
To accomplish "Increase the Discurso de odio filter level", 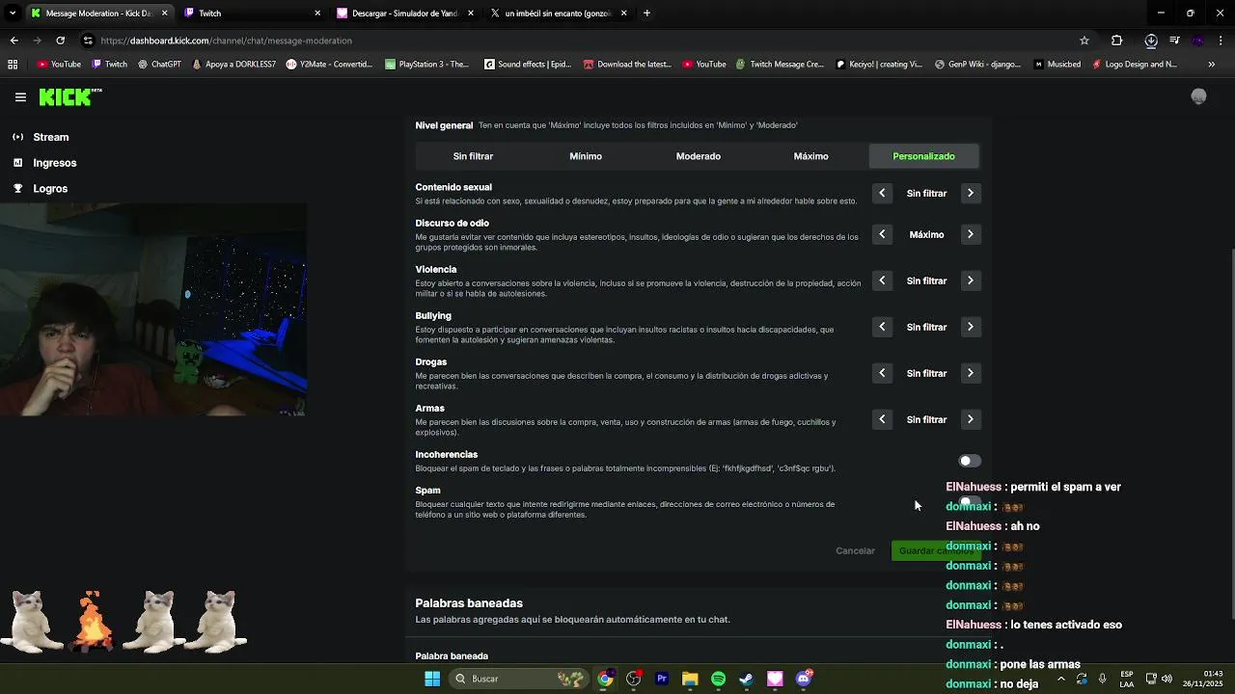I will click(x=971, y=234).
